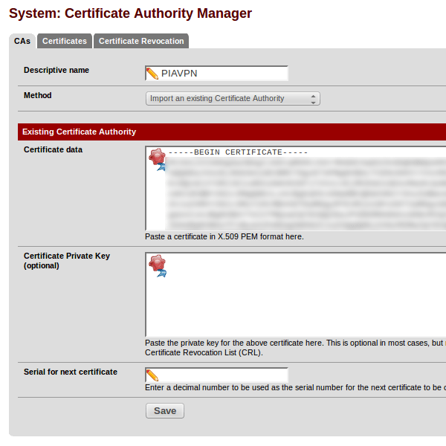The image size is (446, 446).
Task: Click the 'Paste the private key' hint text
Action: coord(296,348)
